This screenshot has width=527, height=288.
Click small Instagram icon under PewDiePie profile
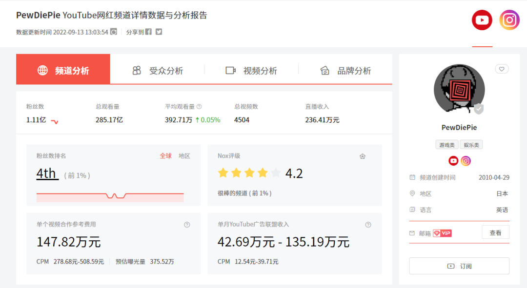coord(466,161)
